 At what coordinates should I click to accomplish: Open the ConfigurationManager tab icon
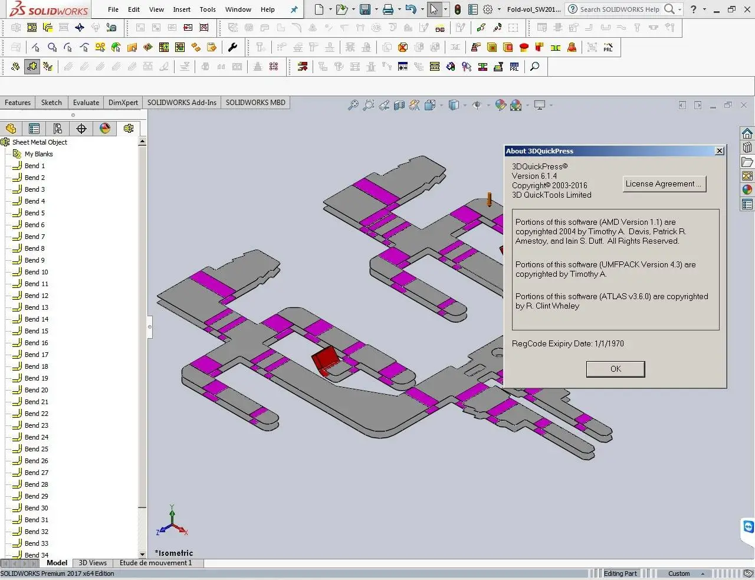coord(58,128)
